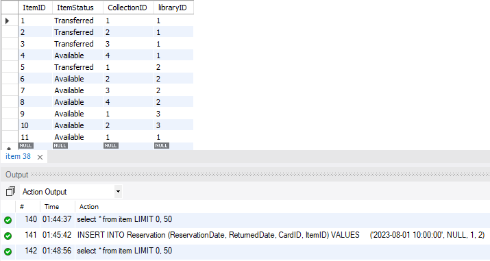The image size is (490, 261).
Task: Click the Action column header in output
Action: (x=89, y=207)
